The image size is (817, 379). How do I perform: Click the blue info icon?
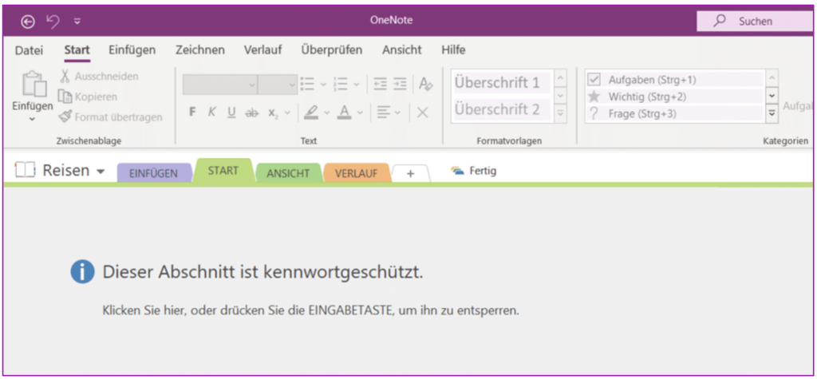coord(82,271)
